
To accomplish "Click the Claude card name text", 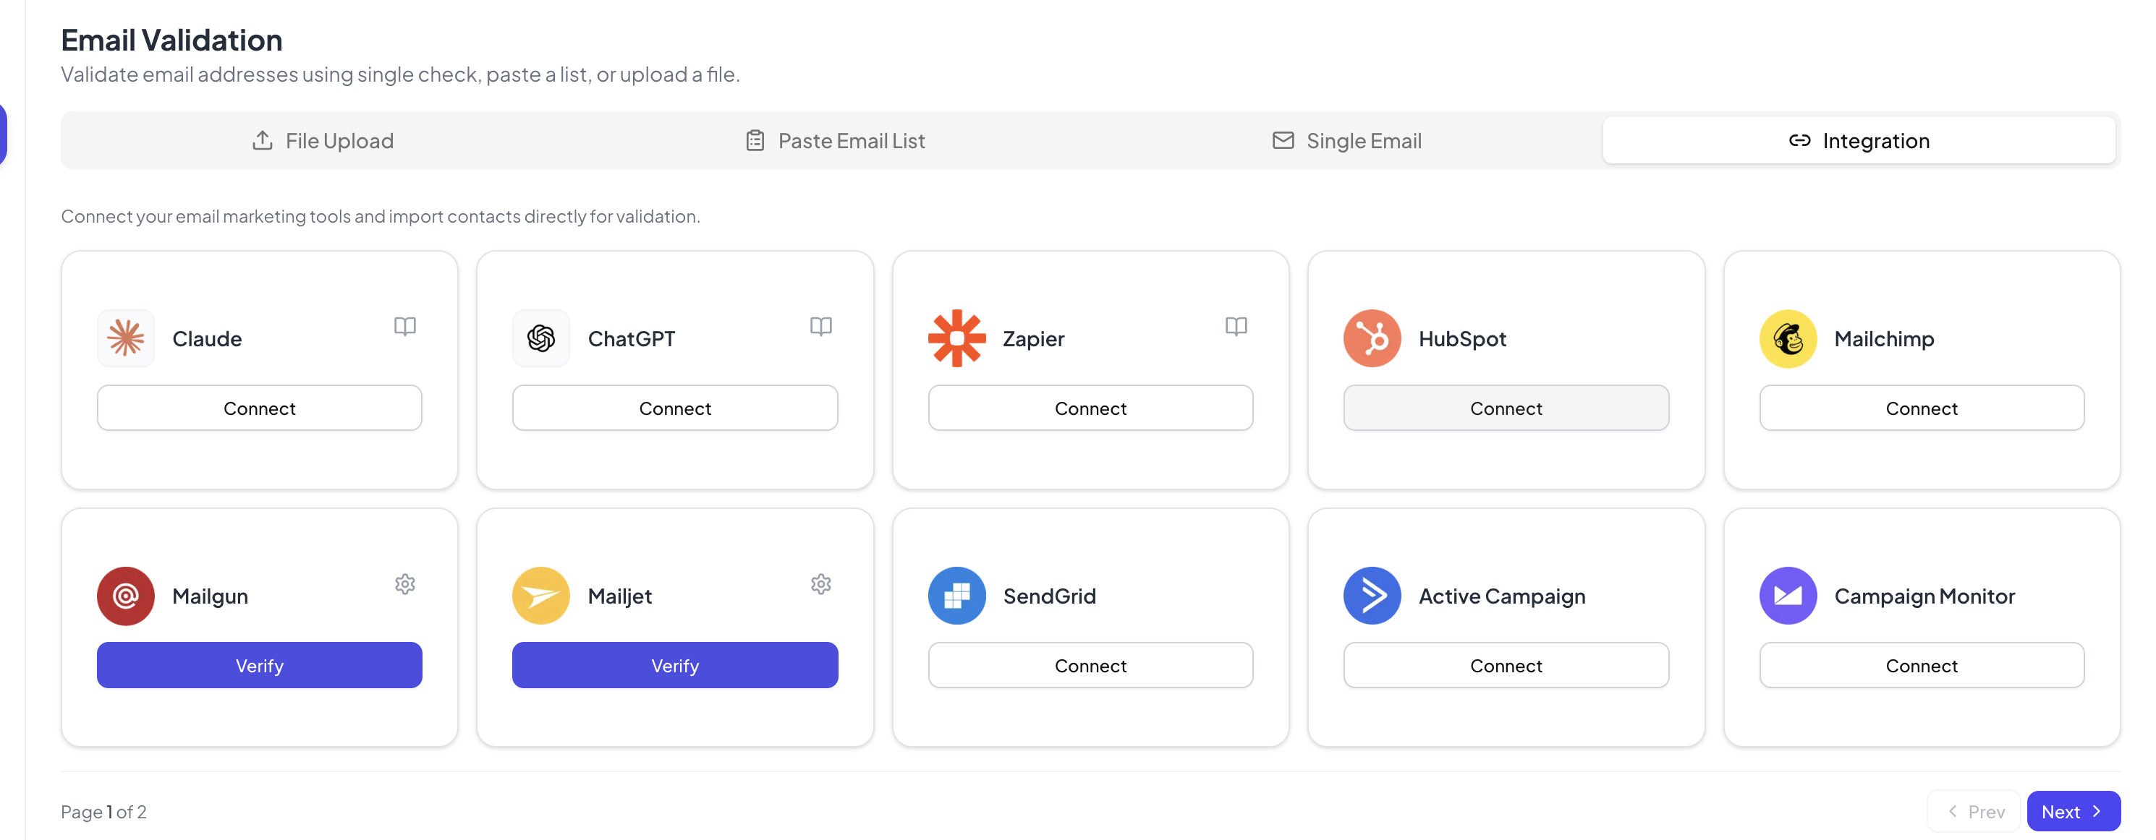I will point(207,339).
